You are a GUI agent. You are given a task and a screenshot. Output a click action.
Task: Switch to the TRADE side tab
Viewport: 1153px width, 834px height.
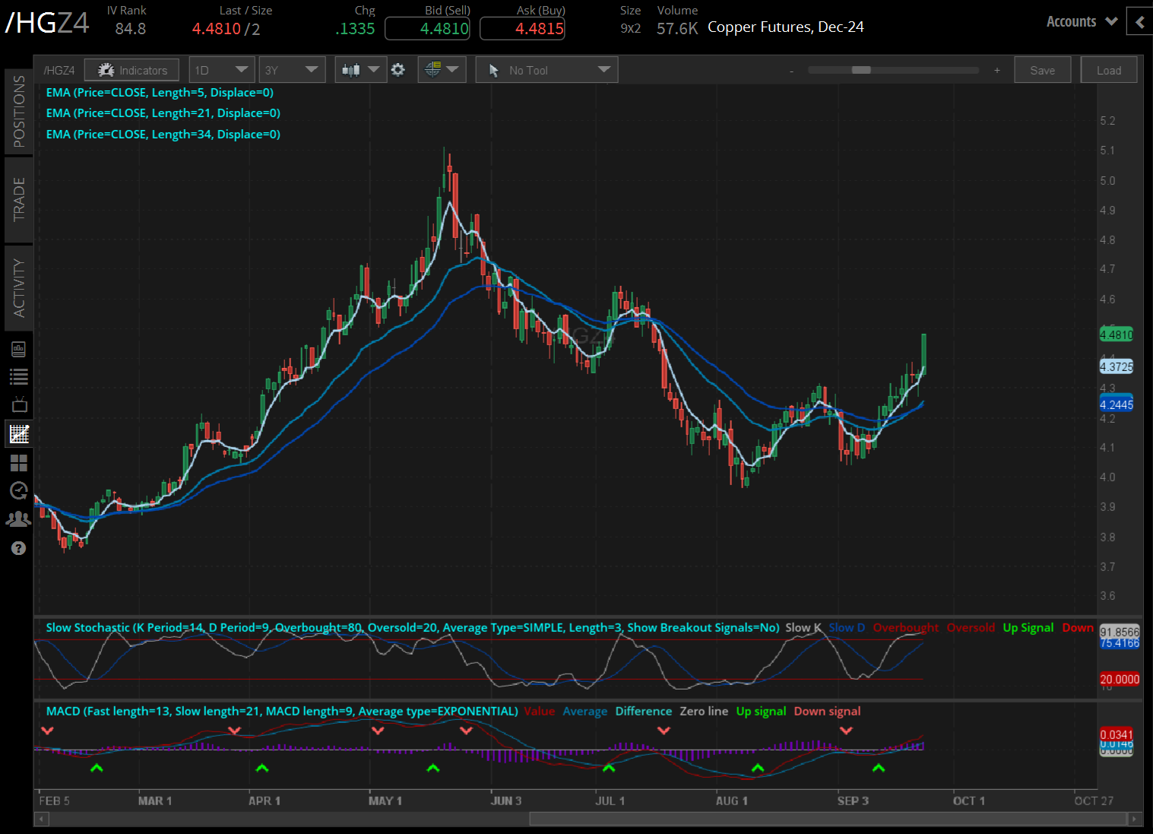[x=19, y=199]
